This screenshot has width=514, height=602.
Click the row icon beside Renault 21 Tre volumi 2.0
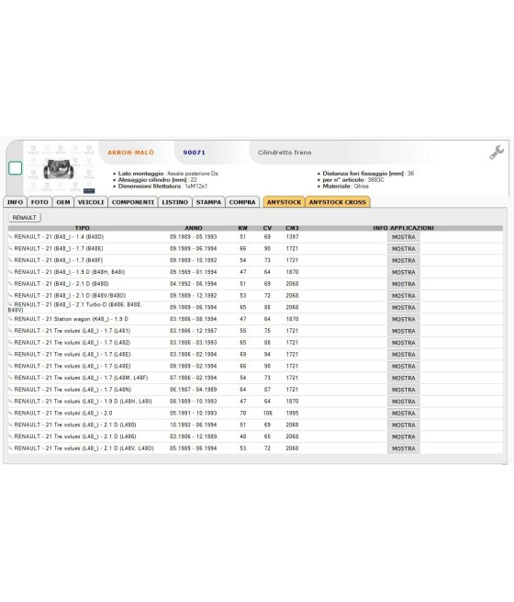[x=10, y=413]
